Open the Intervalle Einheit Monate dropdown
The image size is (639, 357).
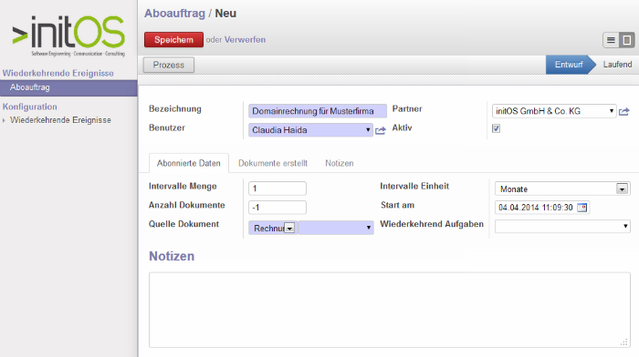point(562,189)
